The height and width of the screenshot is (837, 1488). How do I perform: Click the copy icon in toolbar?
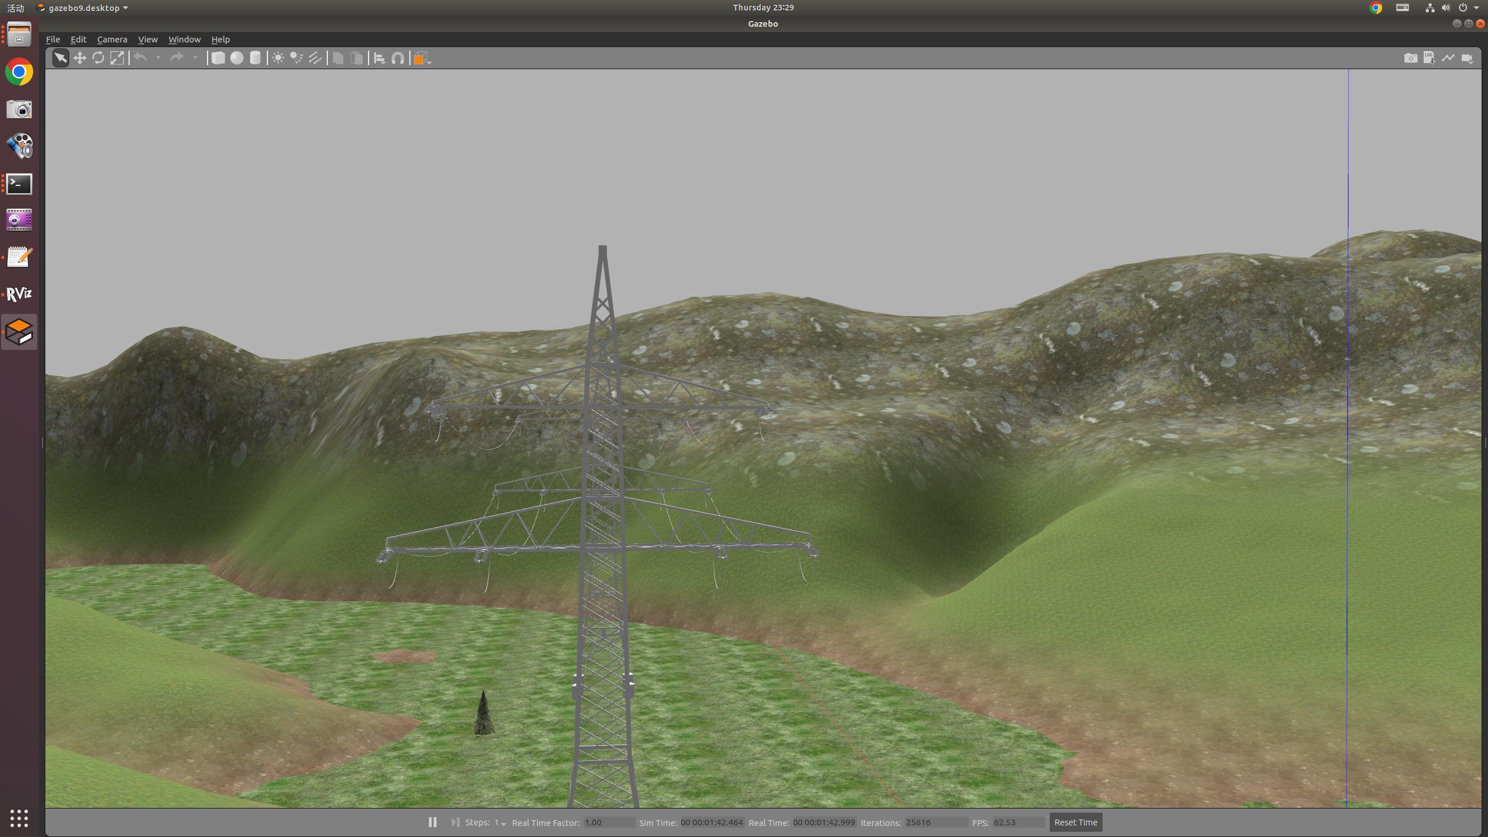(338, 58)
